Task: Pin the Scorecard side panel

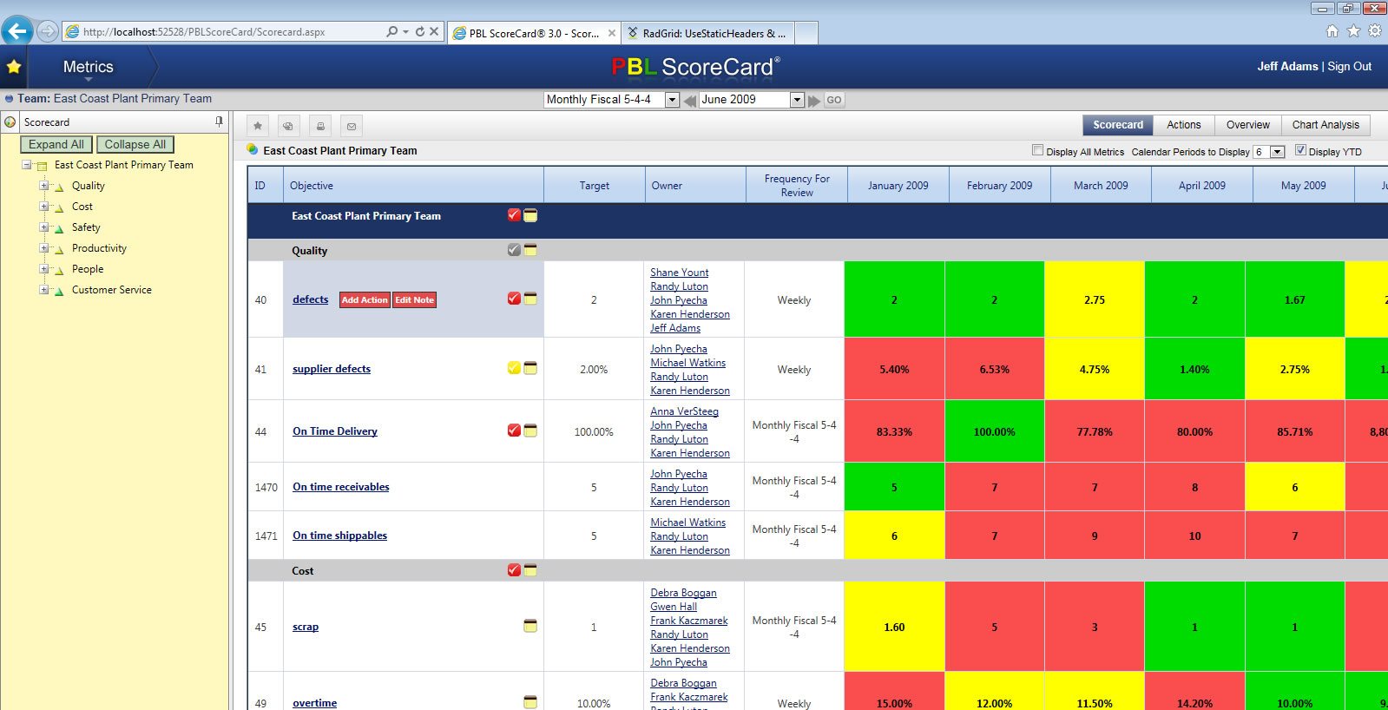Action: [219, 122]
